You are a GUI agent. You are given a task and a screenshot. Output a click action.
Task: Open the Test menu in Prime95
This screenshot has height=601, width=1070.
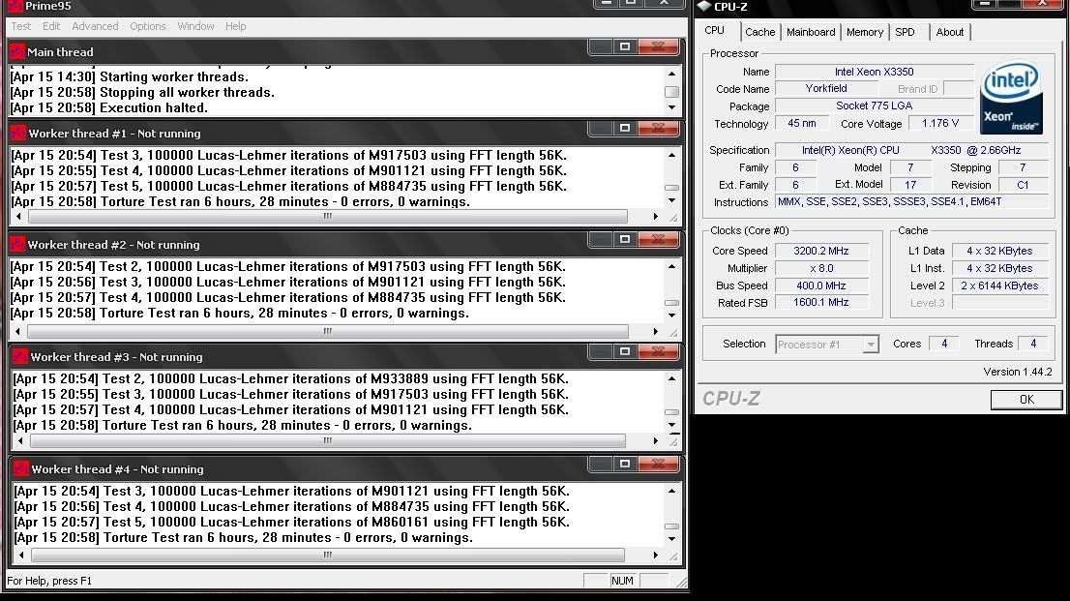(20, 26)
